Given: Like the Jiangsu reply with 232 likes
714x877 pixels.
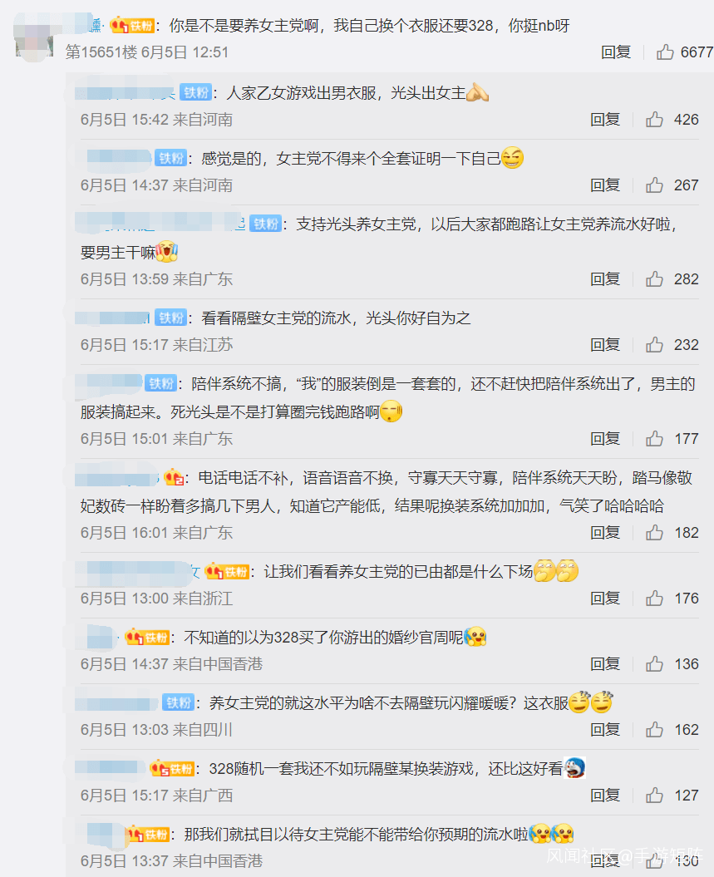Looking at the screenshot, I should [x=654, y=344].
